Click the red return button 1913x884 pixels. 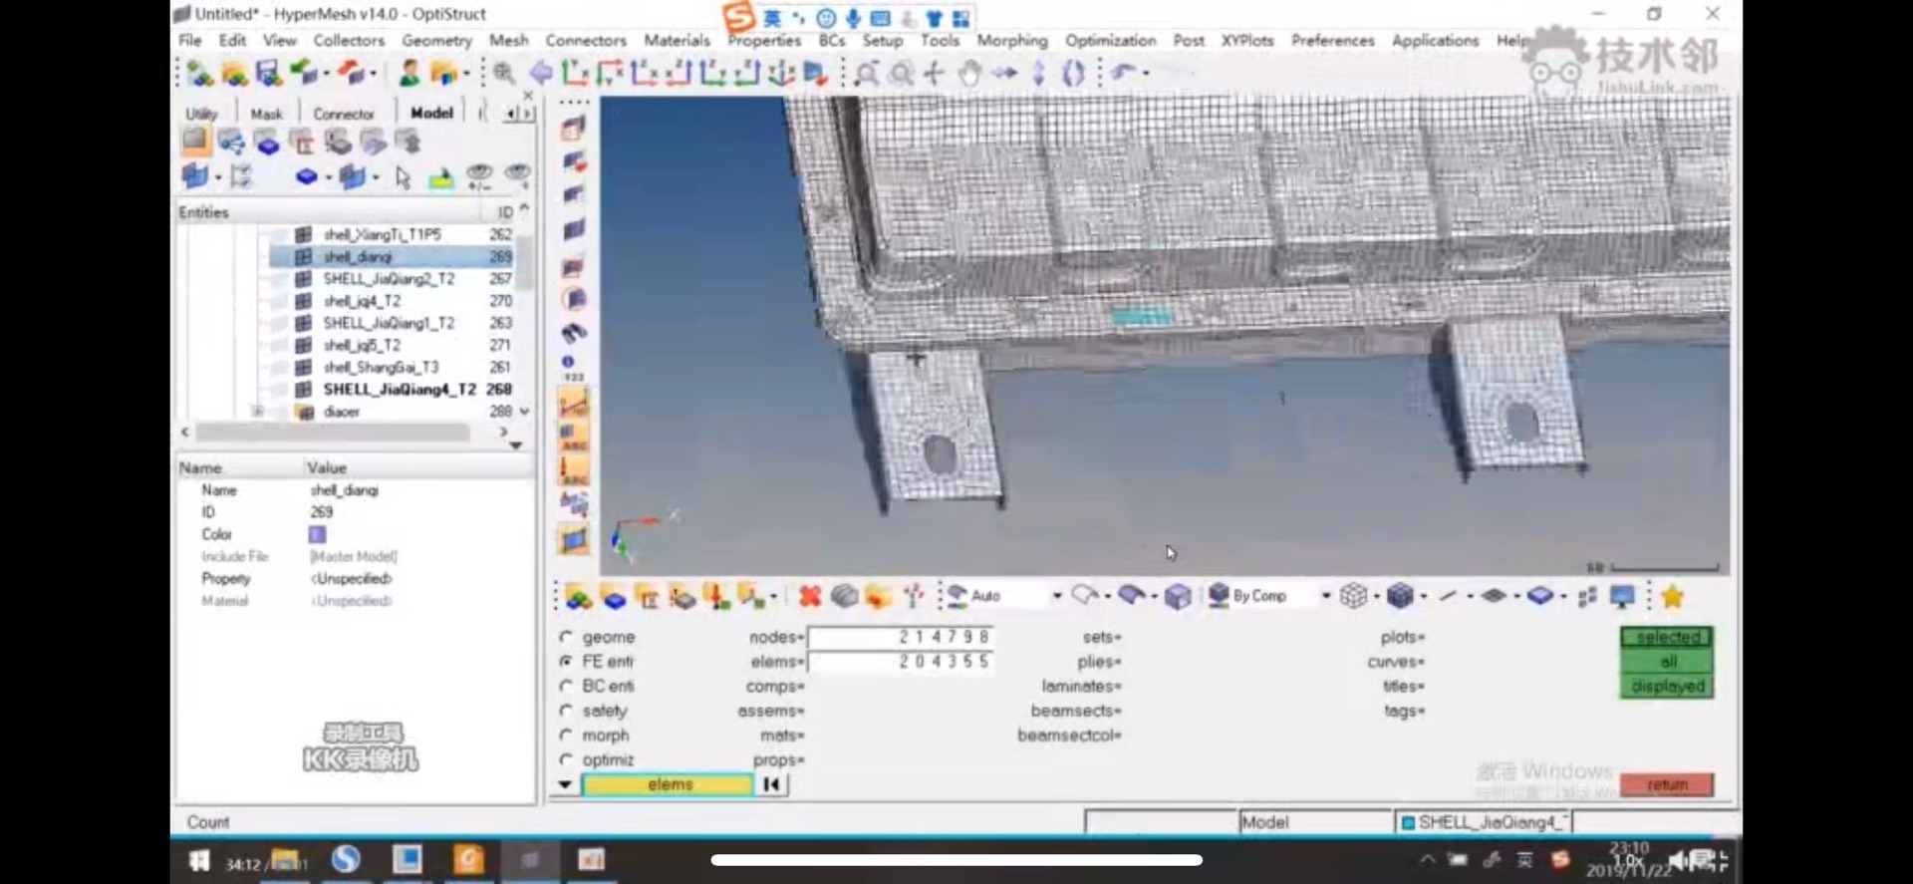coord(1667,784)
